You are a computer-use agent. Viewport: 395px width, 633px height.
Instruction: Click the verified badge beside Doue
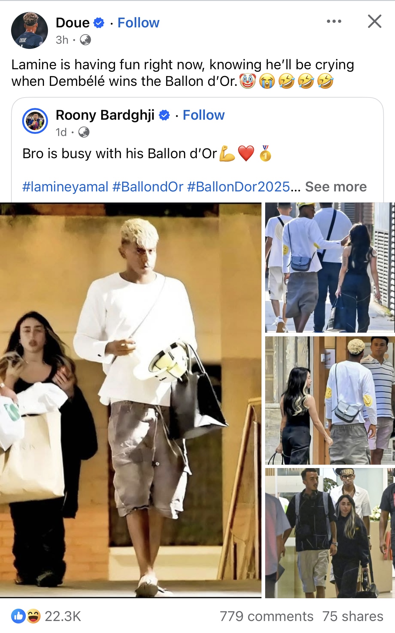click(x=99, y=23)
